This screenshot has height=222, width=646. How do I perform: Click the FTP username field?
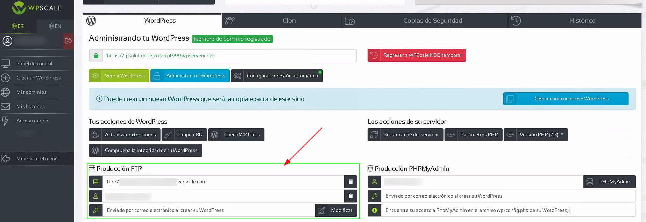[x=223, y=196]
